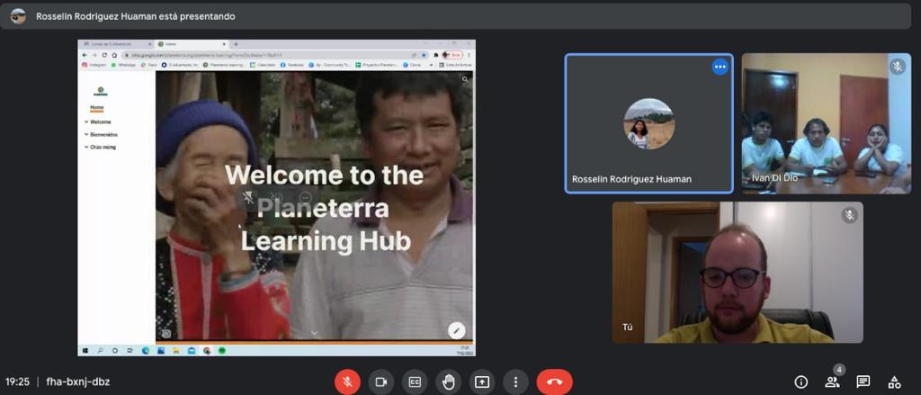Expand the bookmarks overflow arrow

(432, 66)
